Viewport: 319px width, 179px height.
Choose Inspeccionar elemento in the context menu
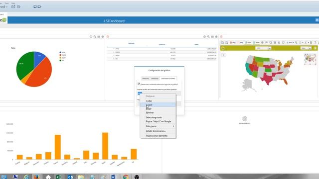click(158, 136)
